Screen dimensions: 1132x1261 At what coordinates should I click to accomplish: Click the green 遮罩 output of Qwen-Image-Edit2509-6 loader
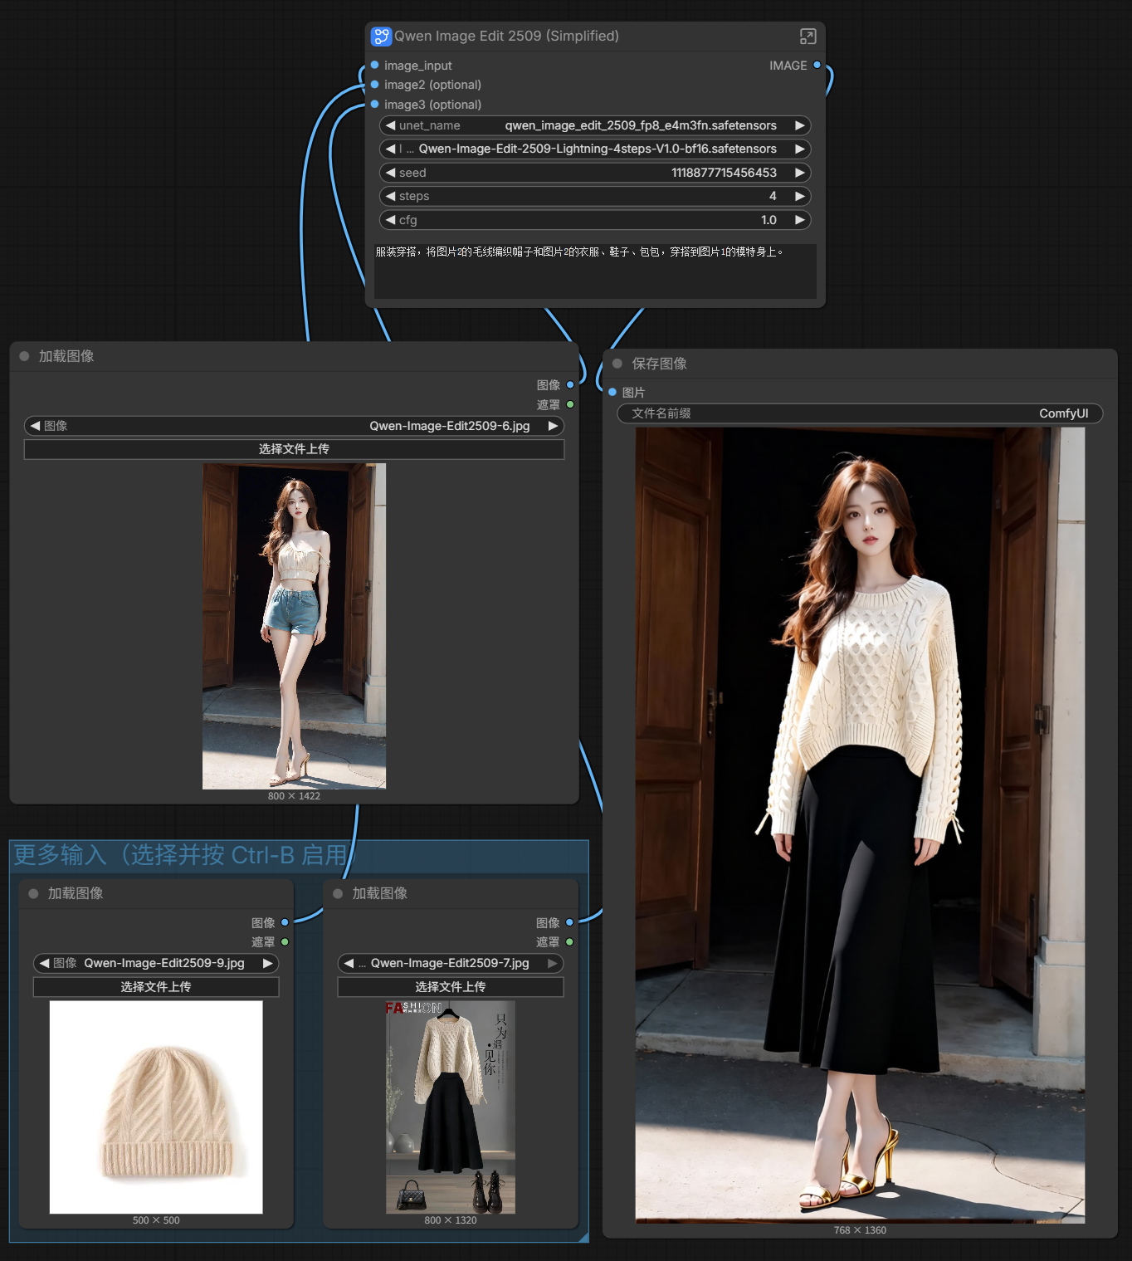570,404
